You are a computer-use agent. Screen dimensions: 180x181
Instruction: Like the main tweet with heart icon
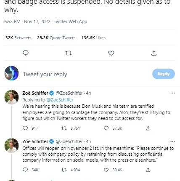click(x=111, y=53)
